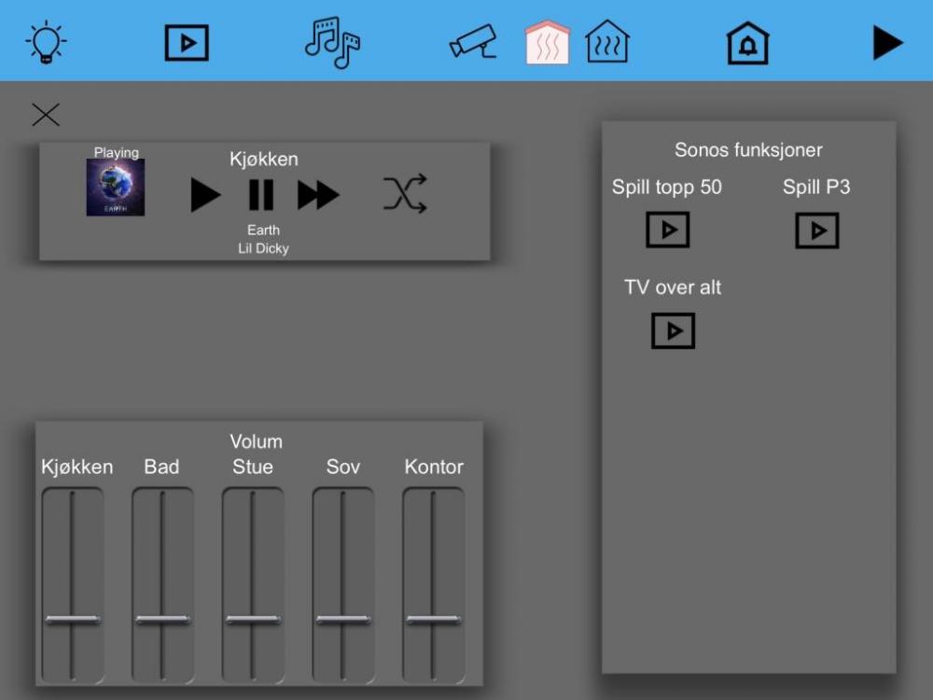Click the Earth album cover thumbnail
The height and width of the screenshot is (700, 933).
116,188
